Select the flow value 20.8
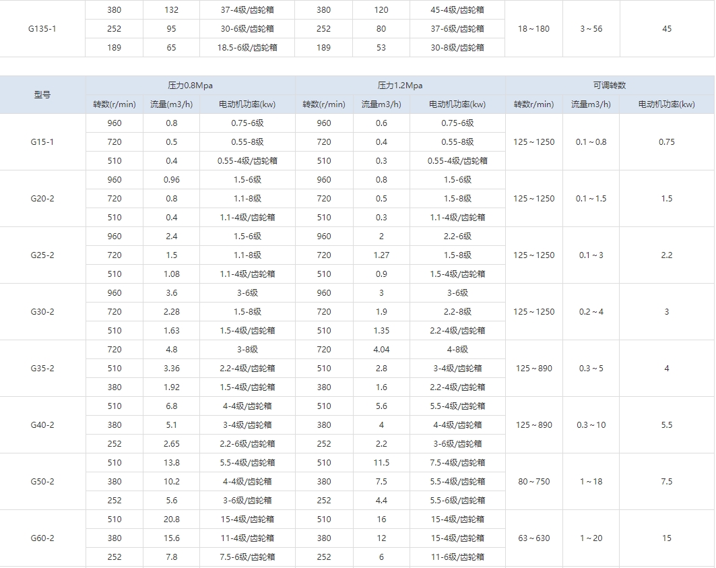 [x=171, y=519]
